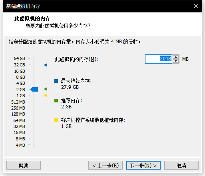
Task: Click the green recommended memory marker
Action: pyautogui.click(x=46, y=89)
